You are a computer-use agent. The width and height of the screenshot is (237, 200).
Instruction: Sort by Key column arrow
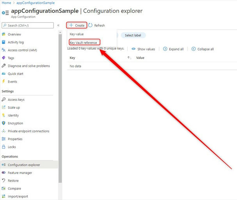pyautogui.click(x=129, y=58)
